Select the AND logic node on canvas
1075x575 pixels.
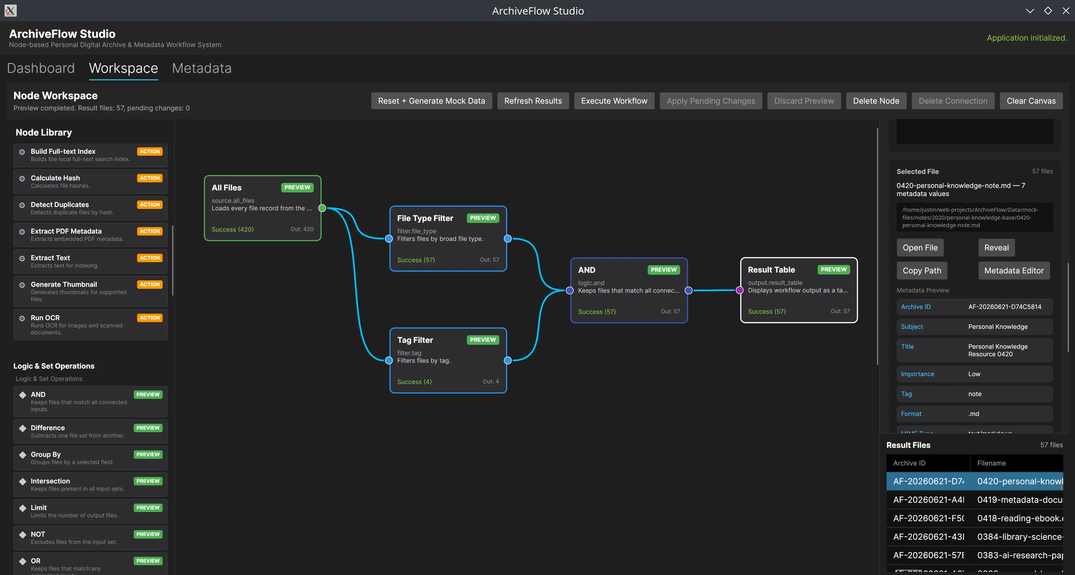(x=629, y=291)
